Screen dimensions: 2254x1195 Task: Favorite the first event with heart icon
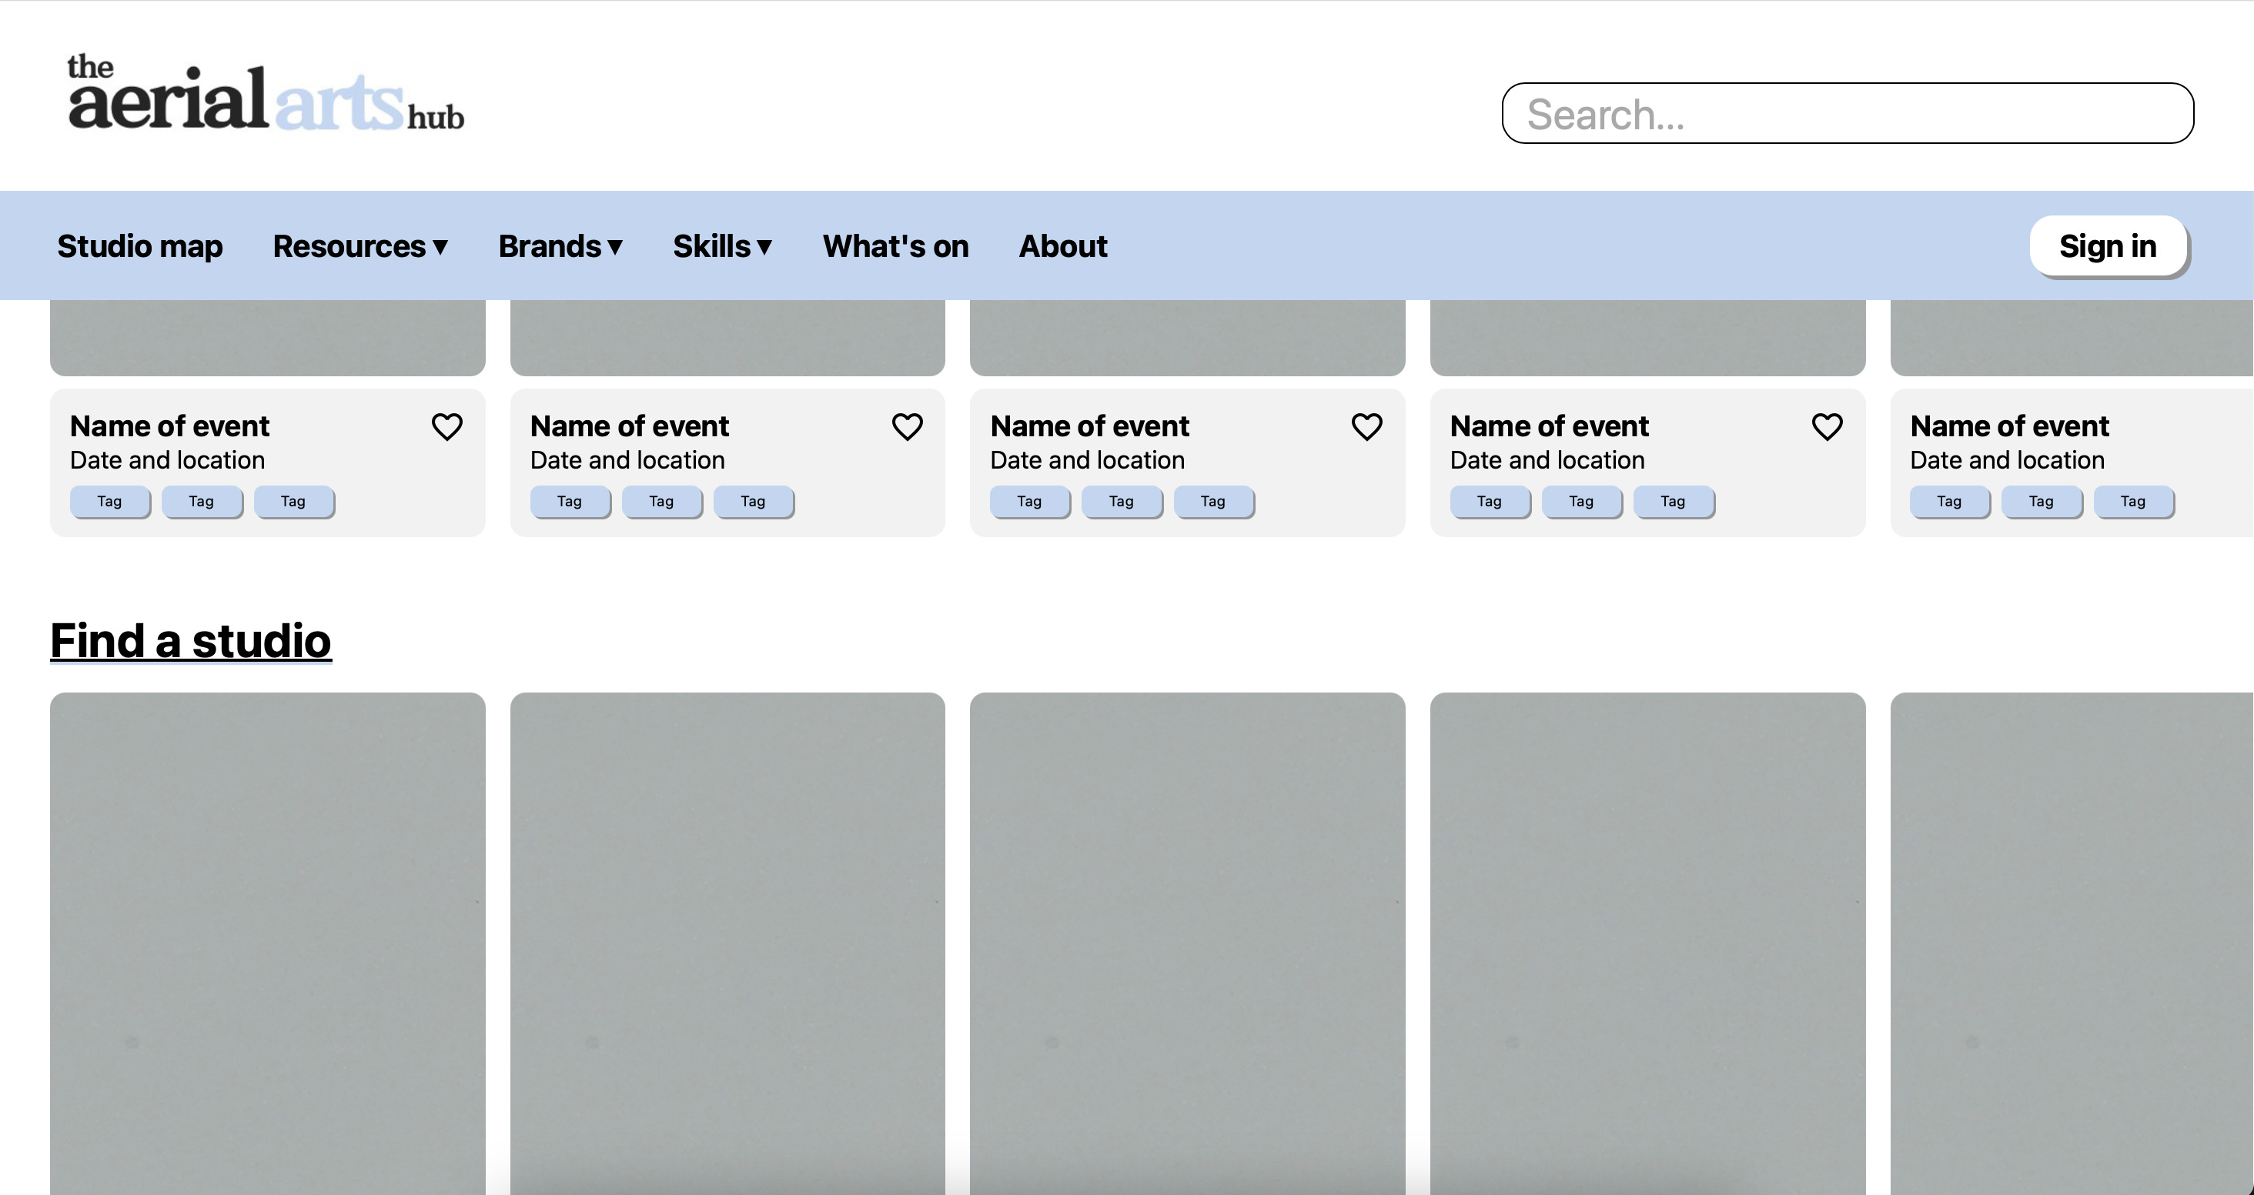pyautogui.click(x=447, y=427)
